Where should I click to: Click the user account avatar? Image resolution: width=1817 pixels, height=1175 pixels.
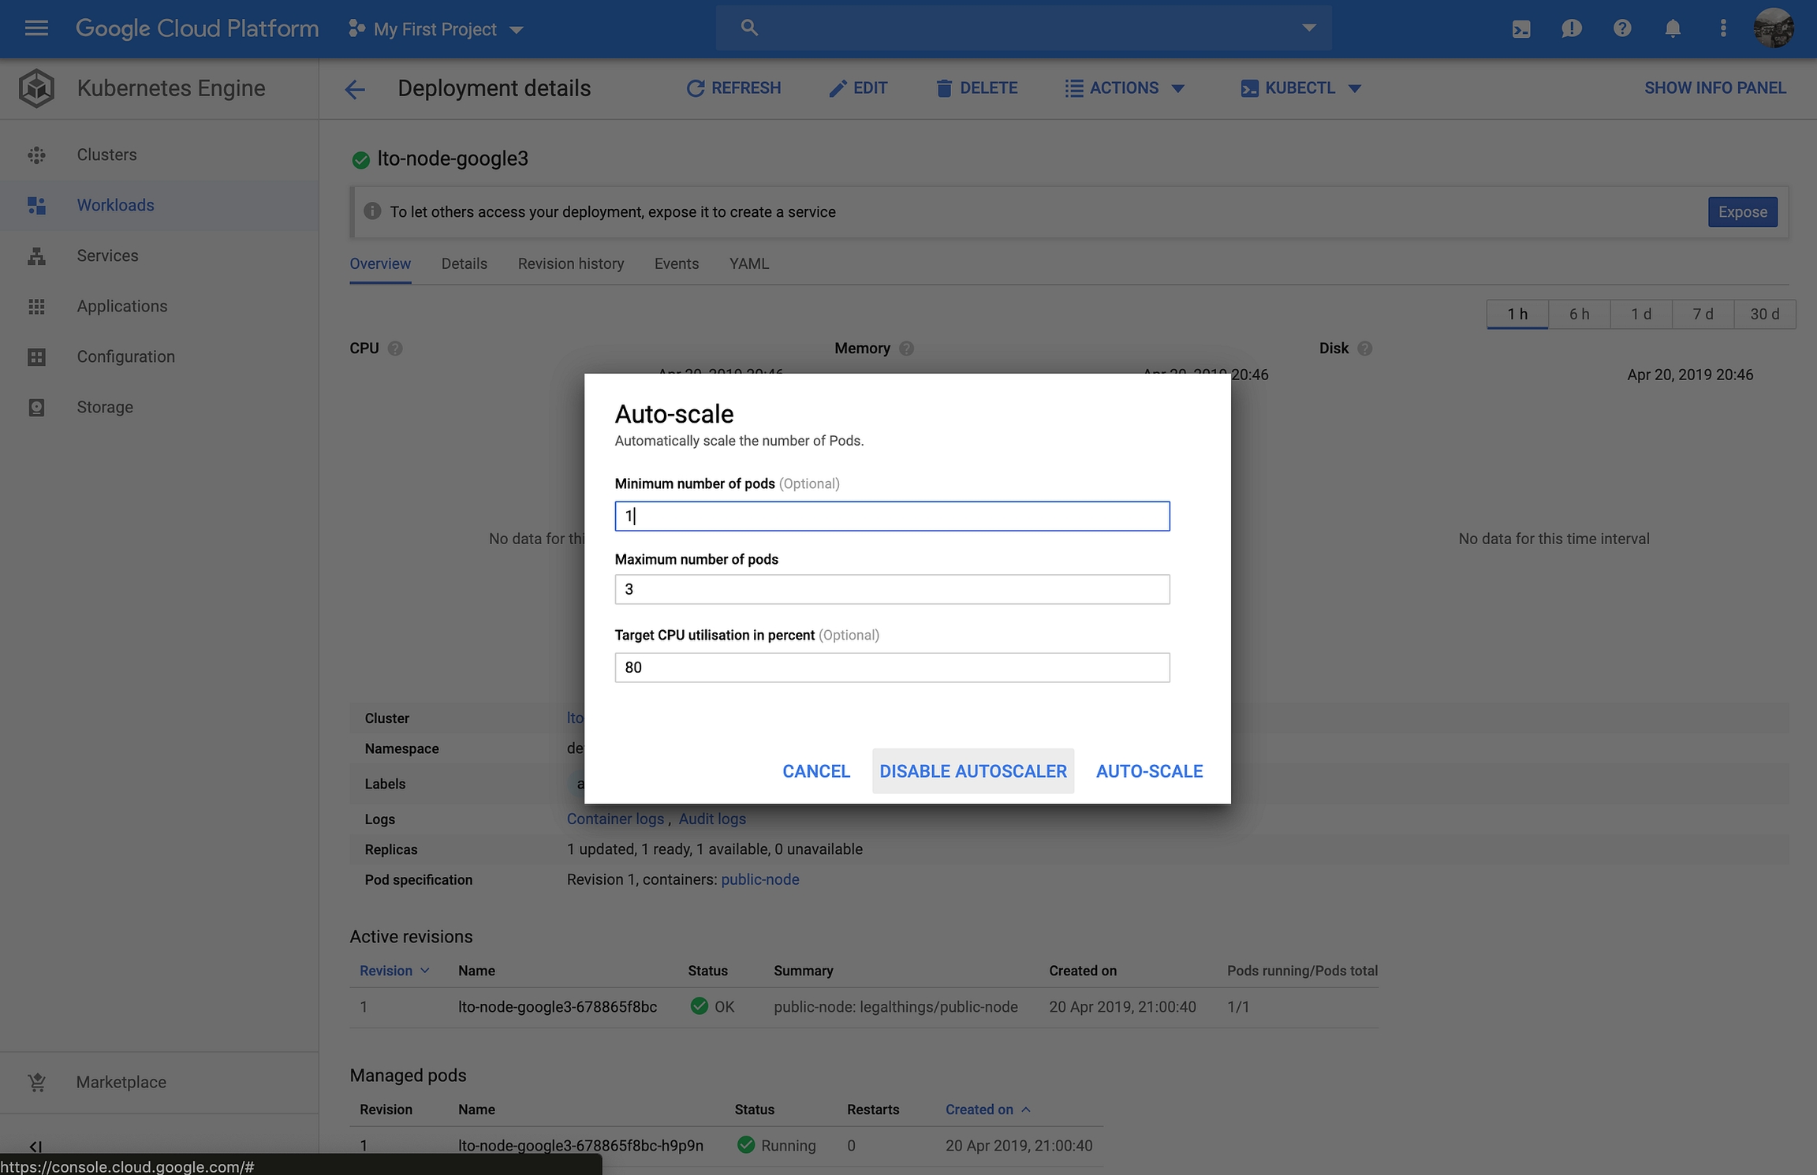click(x=1774, y=28)
